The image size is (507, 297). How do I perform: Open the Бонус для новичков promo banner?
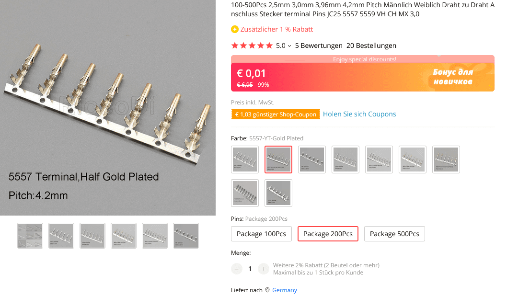(453, 77)
